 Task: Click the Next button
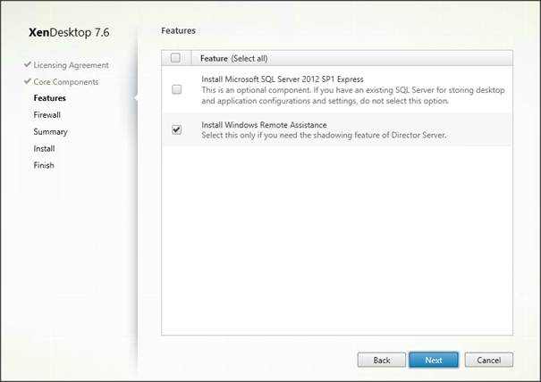pos(434,360)
